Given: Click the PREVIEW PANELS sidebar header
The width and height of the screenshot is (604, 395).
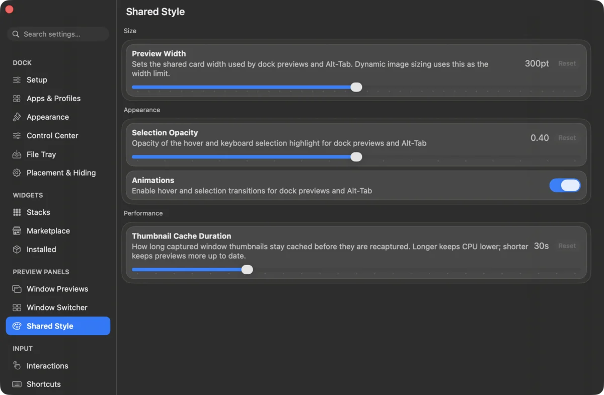Looking at the screenshot, I should [41, 272].
